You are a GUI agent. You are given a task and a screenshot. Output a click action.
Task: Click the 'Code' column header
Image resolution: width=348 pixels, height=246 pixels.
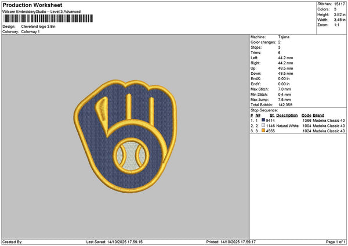306,115
